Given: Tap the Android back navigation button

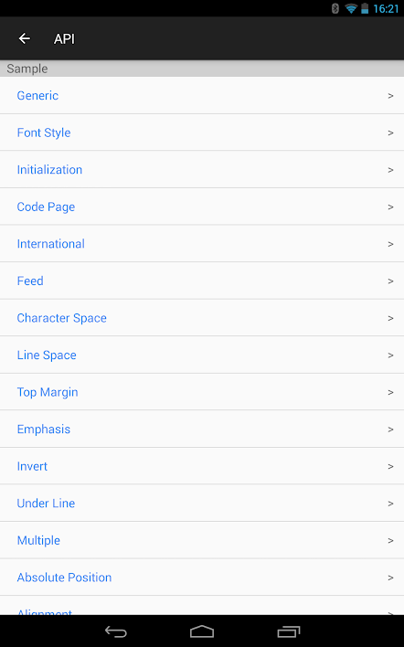Looking at the screenshot, I should [115, 631].
